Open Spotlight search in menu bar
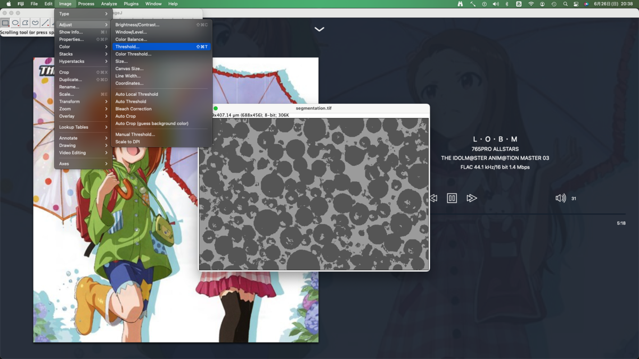 (566, 4)
